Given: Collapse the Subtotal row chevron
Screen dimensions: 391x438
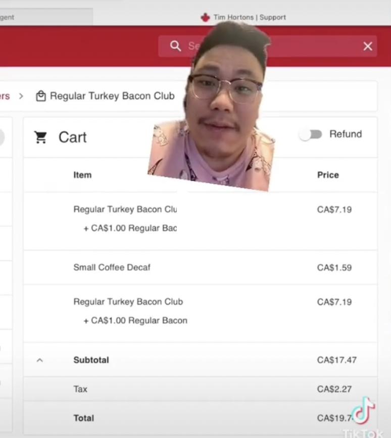Looking at the screenshot, I should [x=40, y=360].
